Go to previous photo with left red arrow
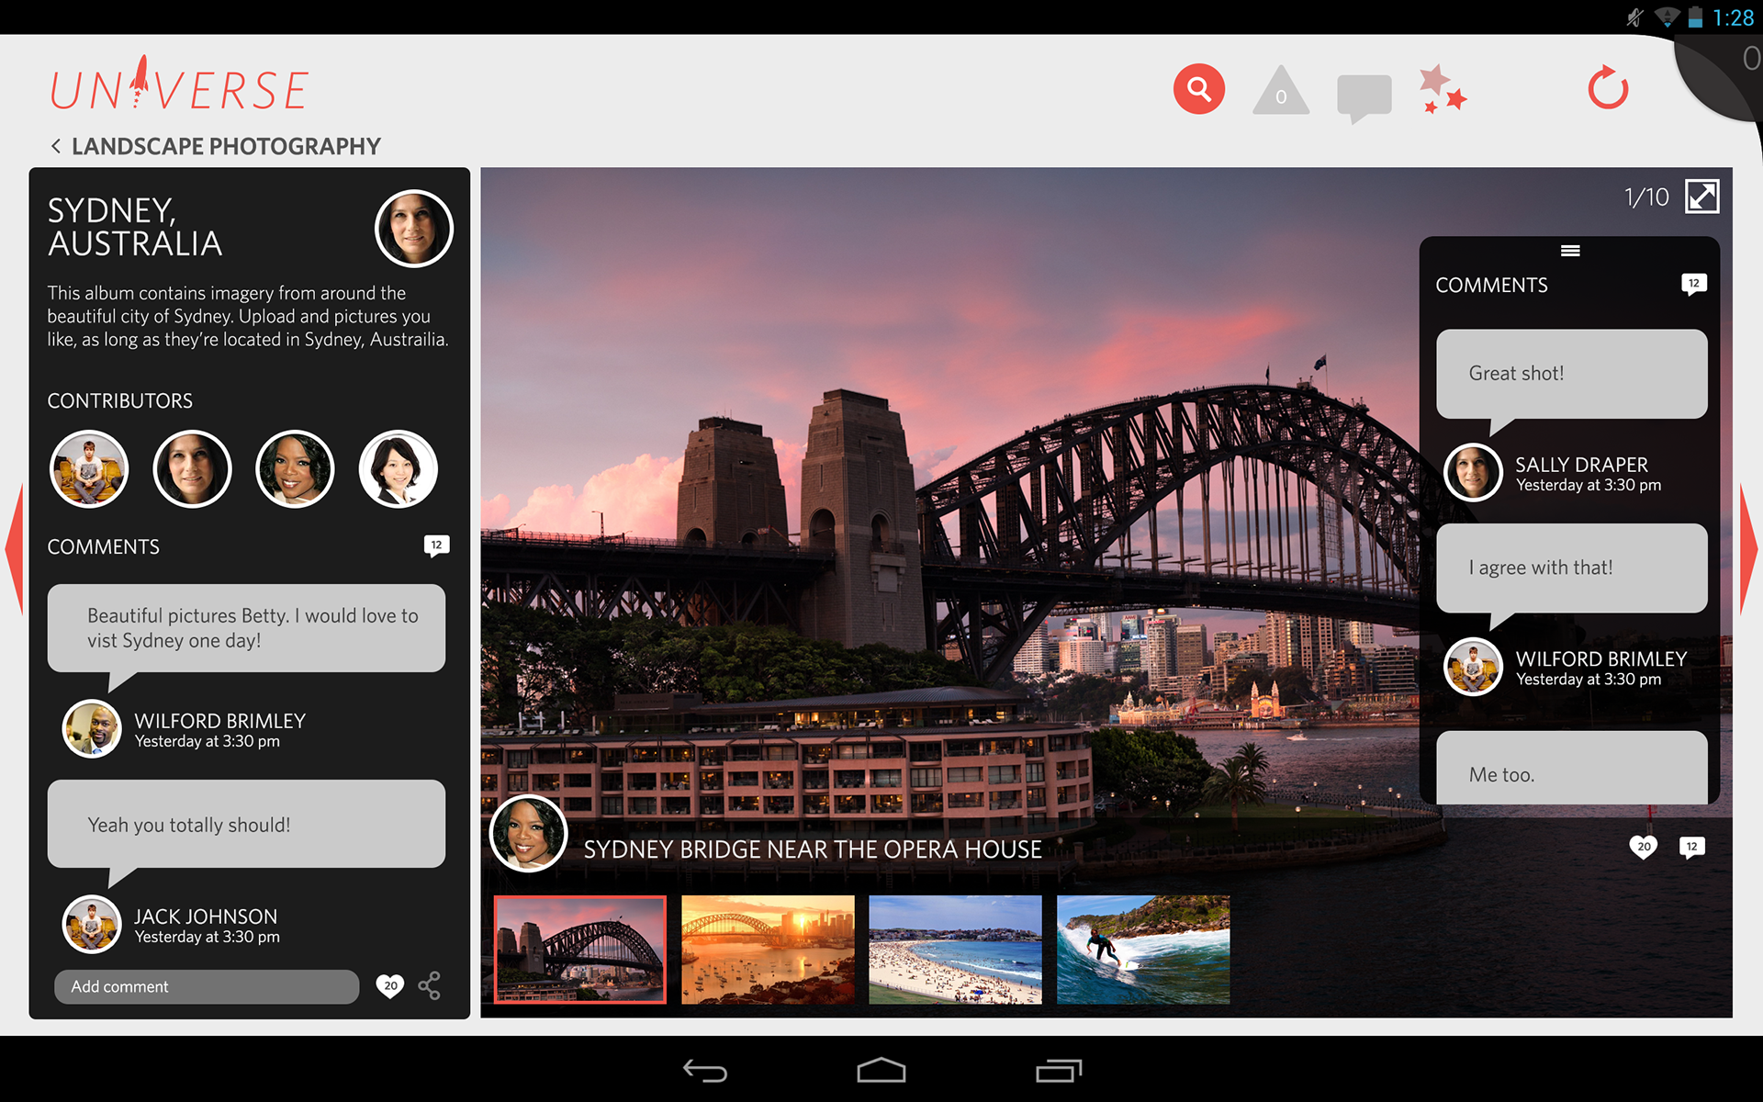This screenshot has height=1102, width=1763. point(15,549)
